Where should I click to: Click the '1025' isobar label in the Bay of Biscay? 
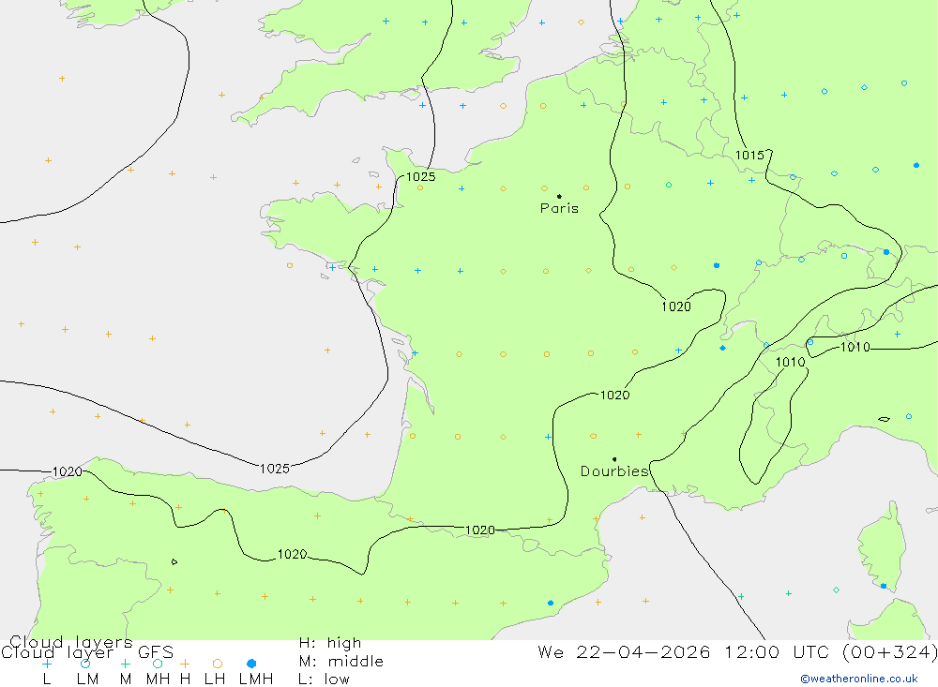click(x=275, y=469)
